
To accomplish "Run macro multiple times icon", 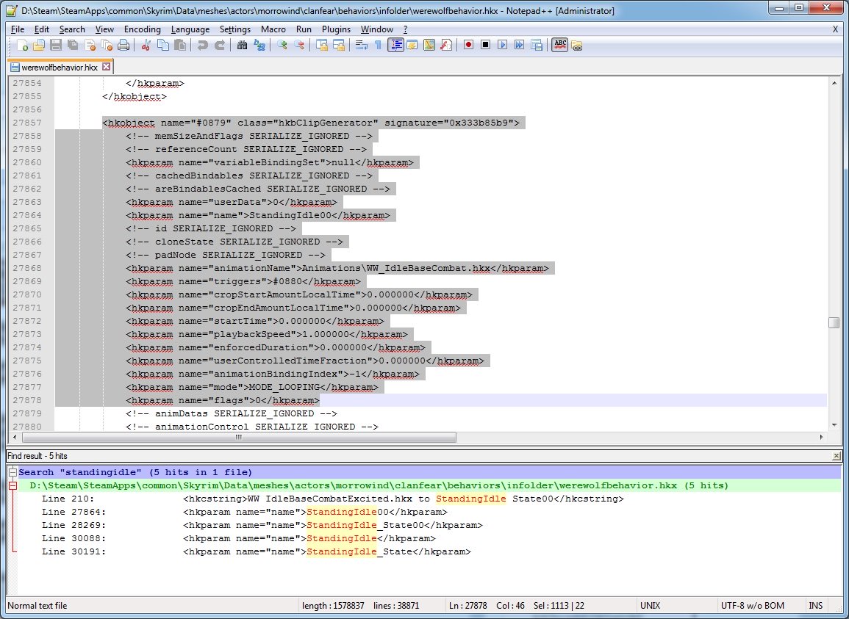I will [520, 46].
